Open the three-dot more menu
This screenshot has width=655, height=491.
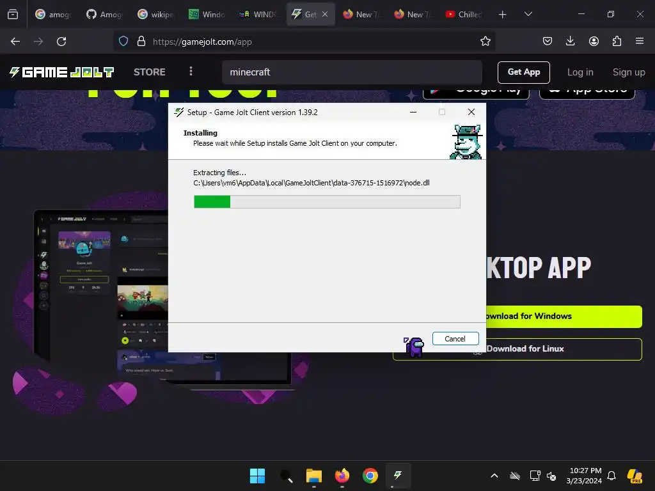click(191, 72)
